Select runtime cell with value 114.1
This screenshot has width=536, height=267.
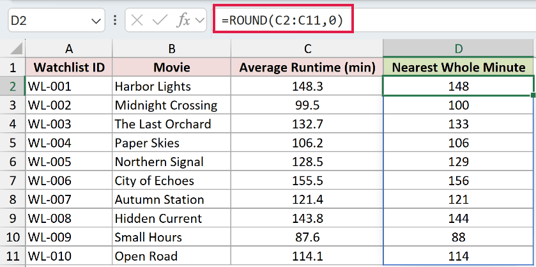[x=307, y=256]
